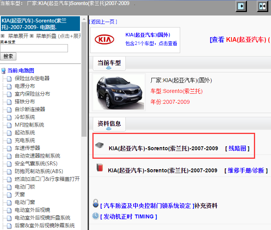The image size is (271, 230).
Task: Open 电动门窗 tree item
Action: (x=25, y=202)
